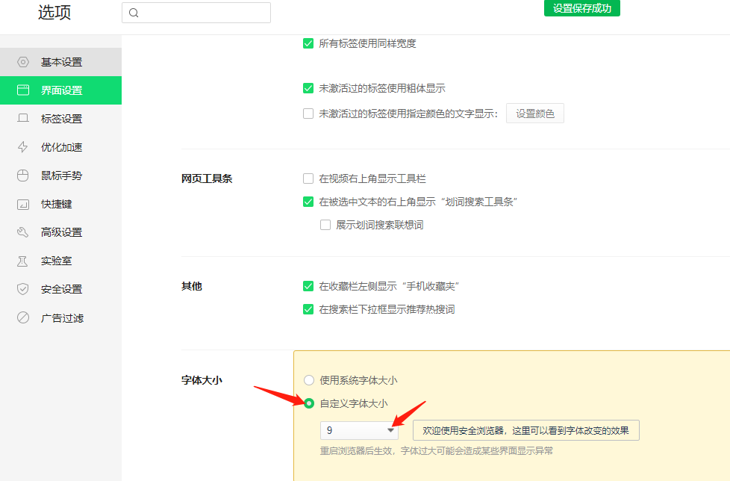The height and width of the screenshot is (481, 730).
Task: Open 界面设置 section
Action: click(x=60, y=90)
